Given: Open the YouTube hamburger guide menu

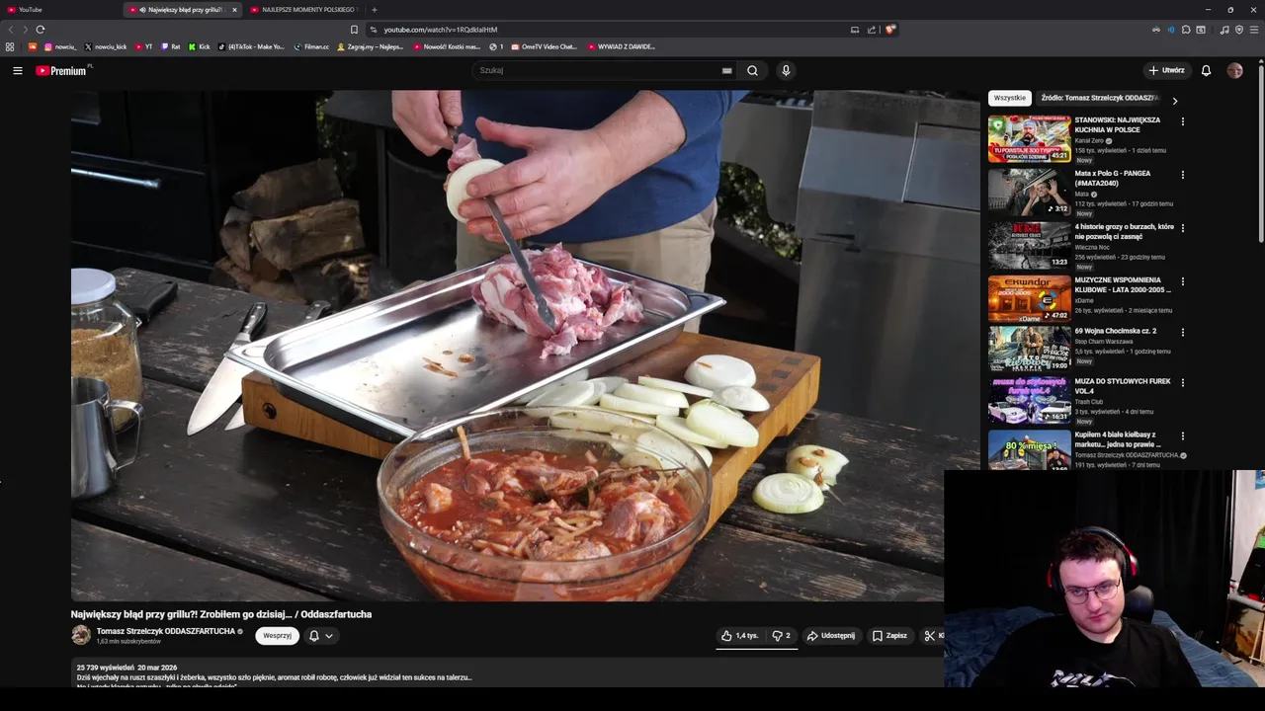Looking at the screenshot, I should tap(17, 70).
